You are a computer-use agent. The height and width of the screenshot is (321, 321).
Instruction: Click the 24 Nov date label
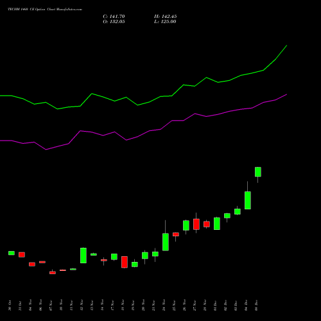[164, 306]
